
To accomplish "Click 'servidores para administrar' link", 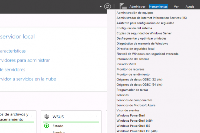I will [25, 60].
